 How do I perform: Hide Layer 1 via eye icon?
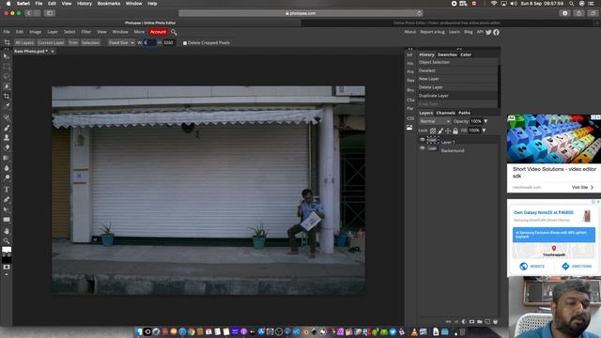[x=422, y=140]
